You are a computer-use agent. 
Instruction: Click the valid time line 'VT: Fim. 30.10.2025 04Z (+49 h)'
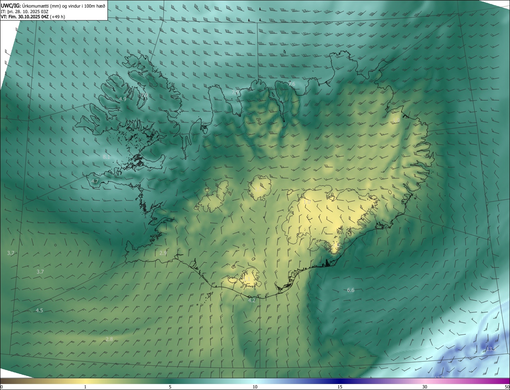pos(33,17)
